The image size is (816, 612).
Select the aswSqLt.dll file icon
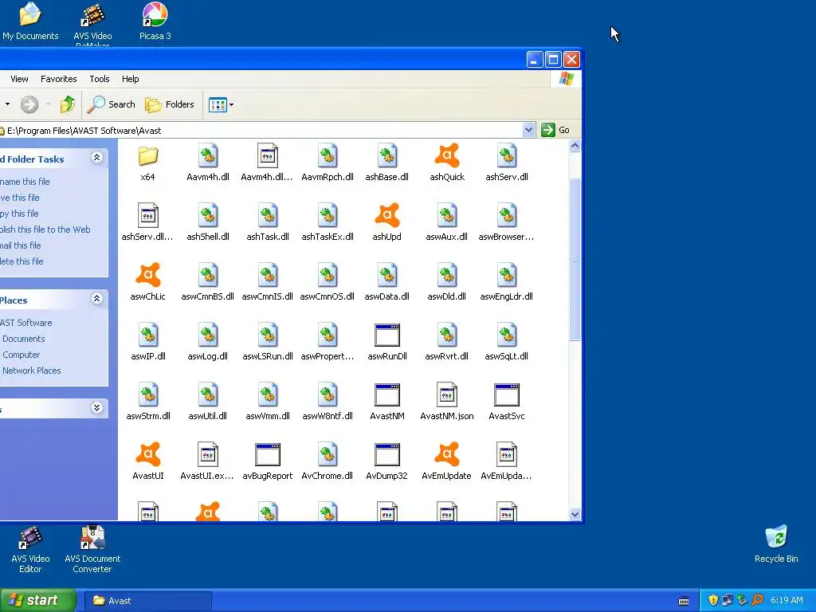click(x=507, y=335)
